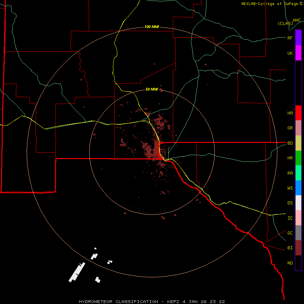Click the RF legend label
Viewport: 304px width, 304px height.
click(290, 38)
